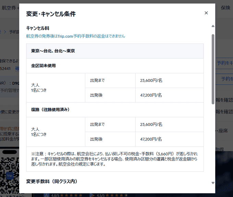Click the 予約 breadcrumb link
This screenshot has height=197, width=233.
14,32
